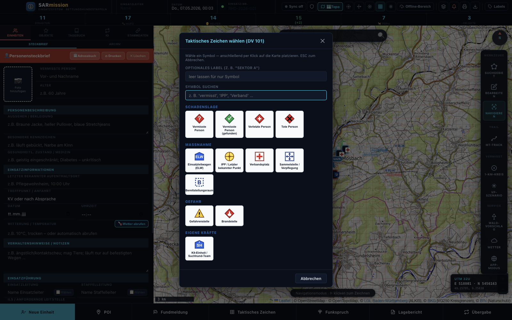Add a photo via Foto hinzufügen
This screenshot has height=320, width=512.
[18, 84]
